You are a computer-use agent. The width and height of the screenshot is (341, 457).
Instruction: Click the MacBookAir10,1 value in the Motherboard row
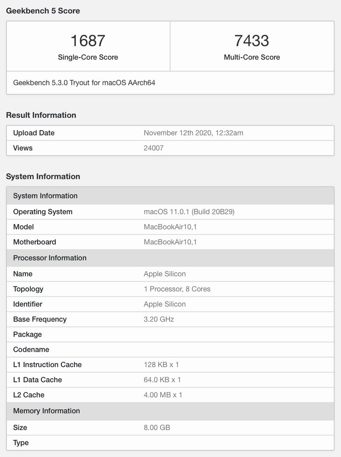tap(170, 242)
